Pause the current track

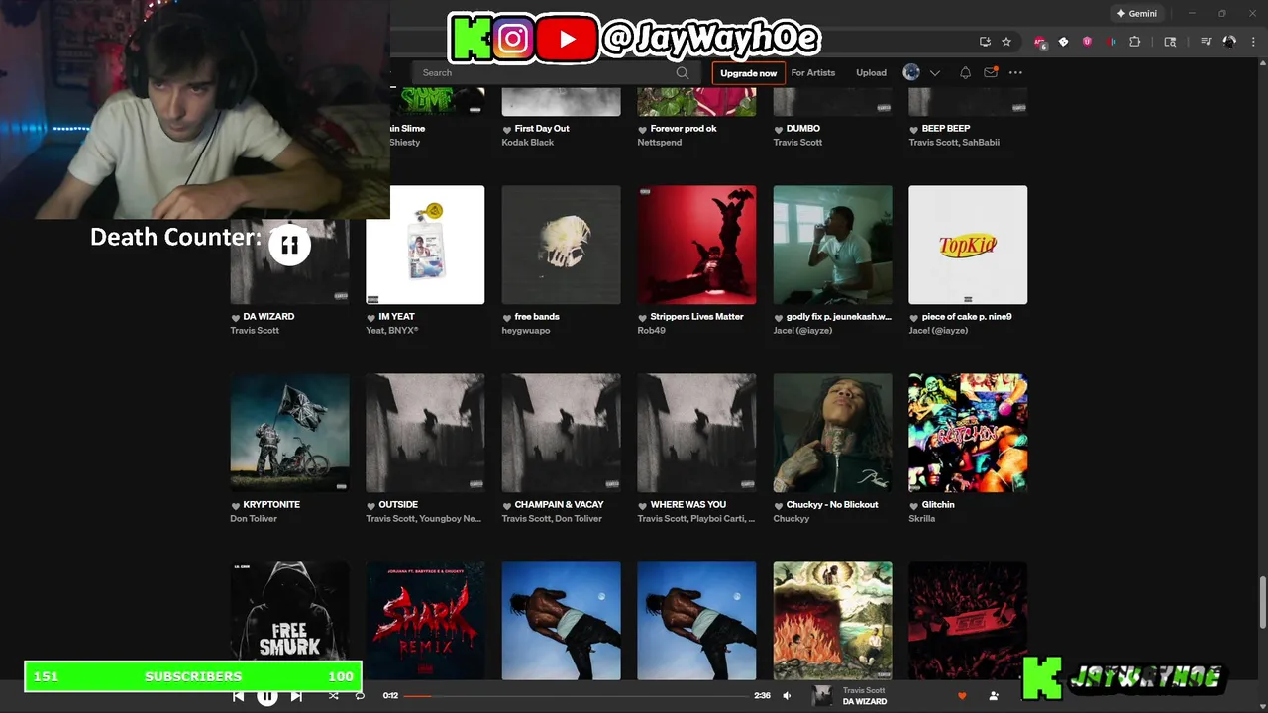point(267,696)
